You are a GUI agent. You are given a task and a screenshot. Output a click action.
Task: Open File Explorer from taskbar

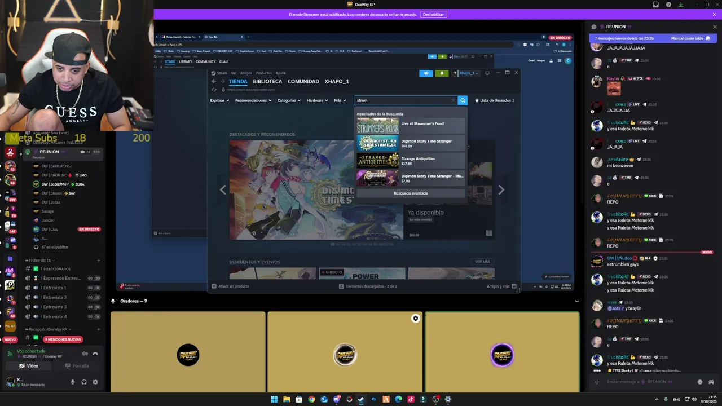287,399
